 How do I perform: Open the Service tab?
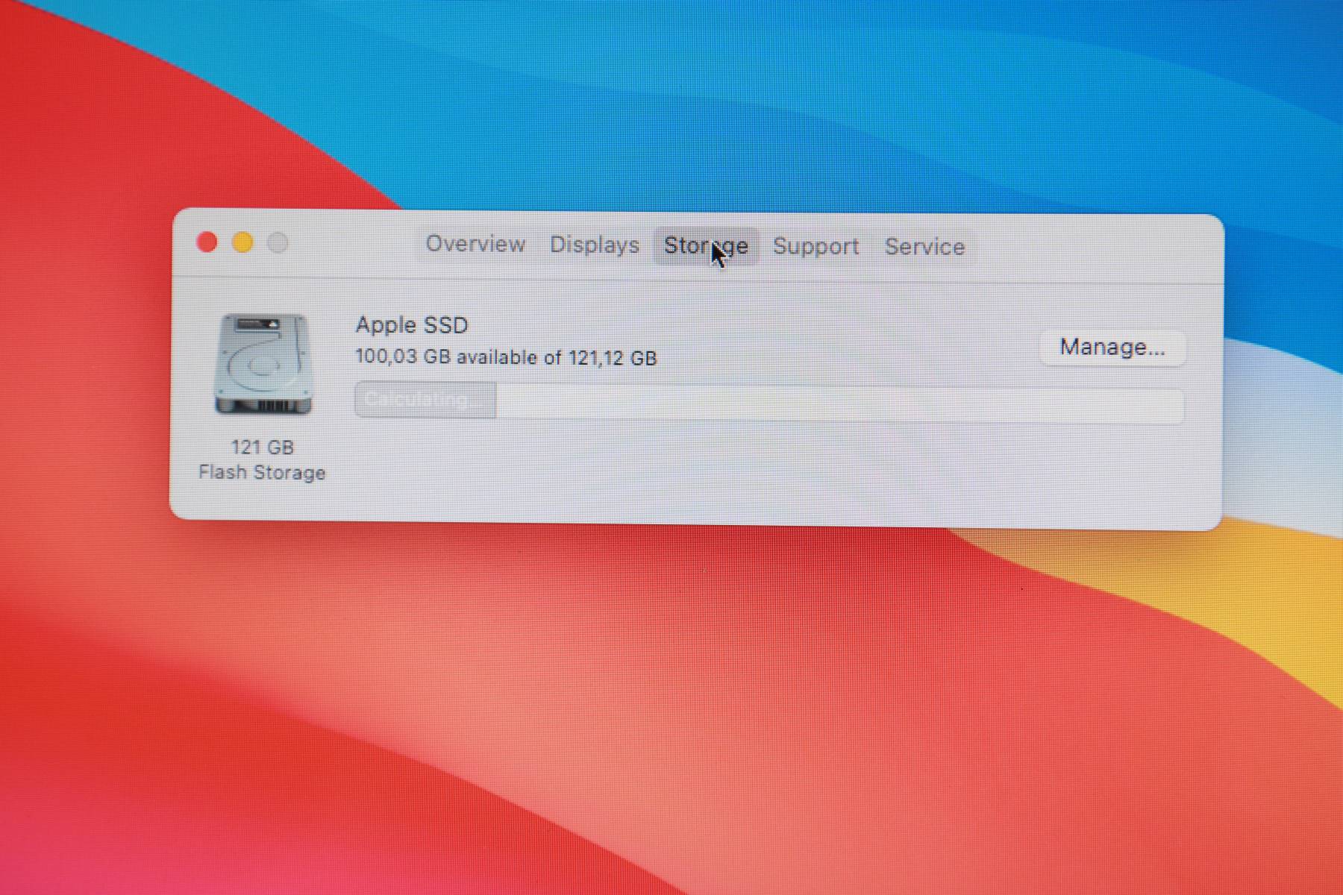click(924, 247)
